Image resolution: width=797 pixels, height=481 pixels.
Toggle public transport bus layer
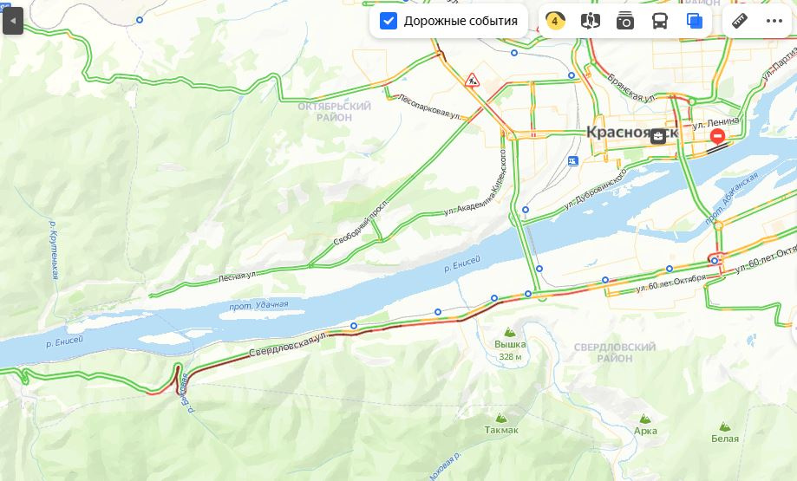click(x=660, y=21)
